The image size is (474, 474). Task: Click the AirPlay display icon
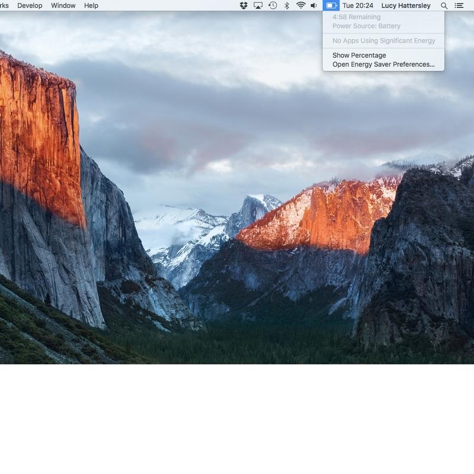tap(258, 5)
